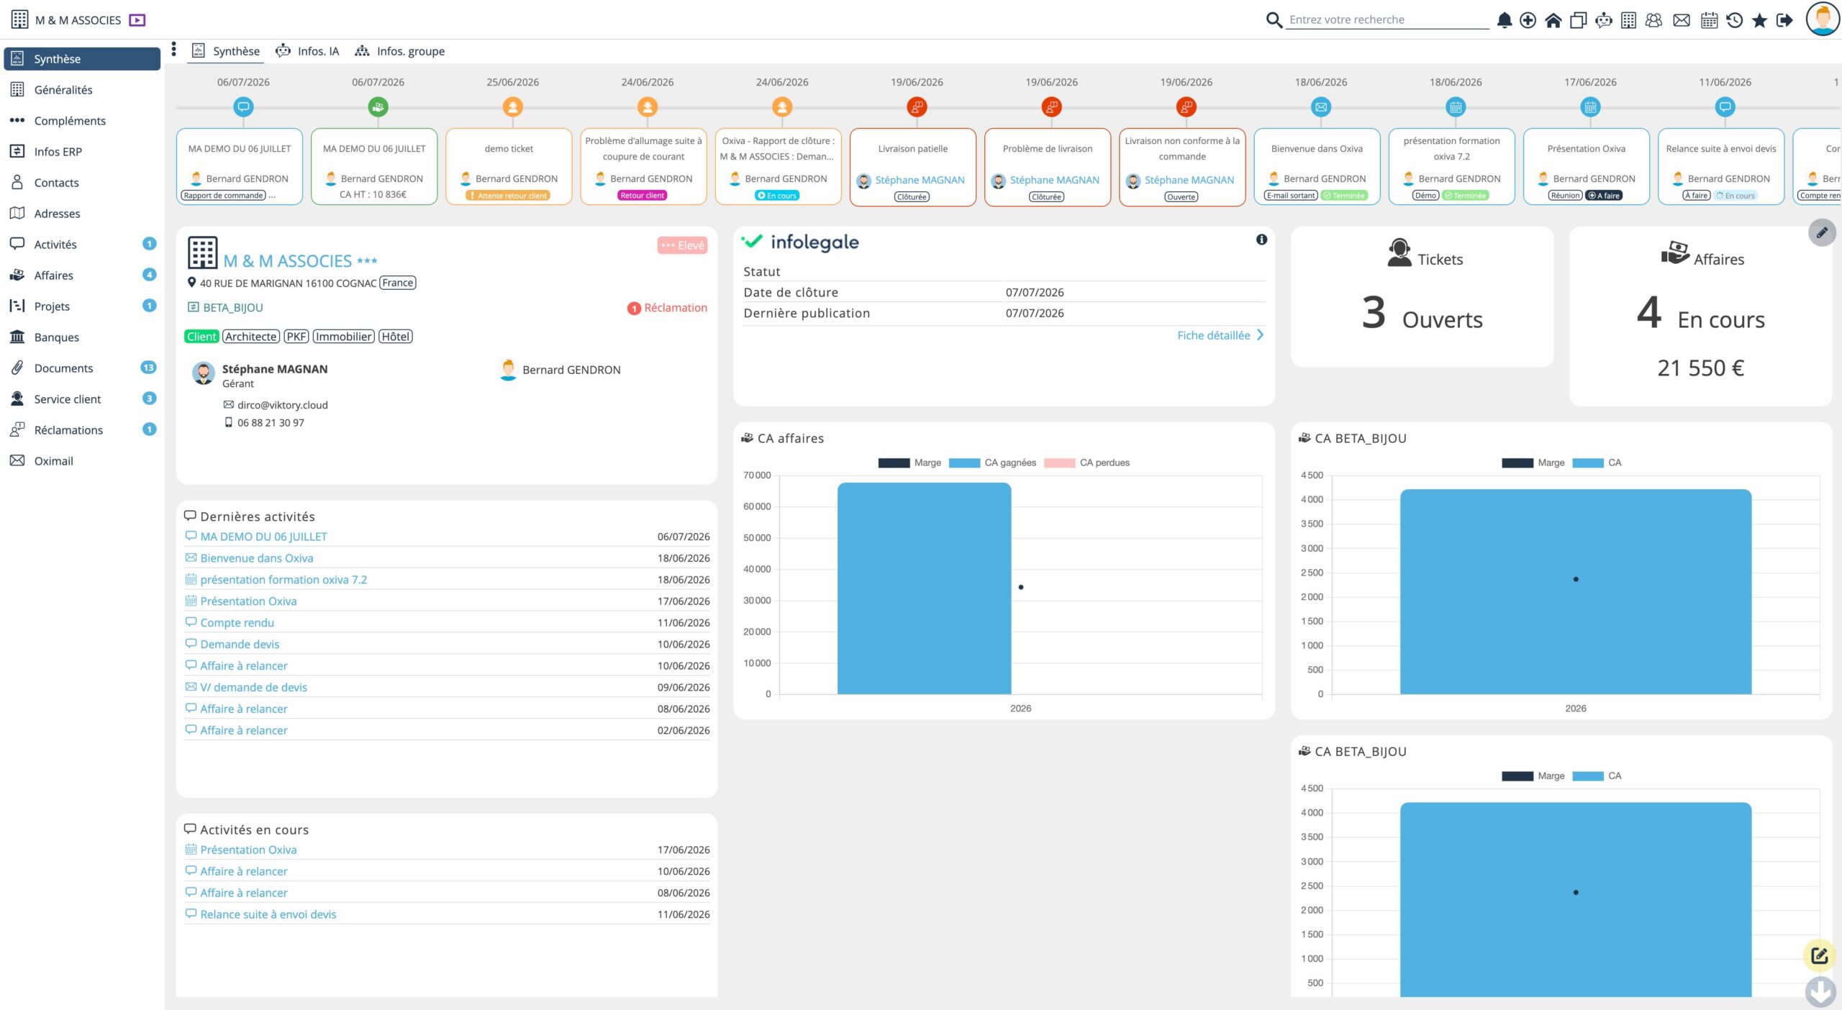This screenshot has width=1842, height=1010.
Task: Toggle Marge legend in second CA BETA_BIJOU chart
Action: [1533, 775]
